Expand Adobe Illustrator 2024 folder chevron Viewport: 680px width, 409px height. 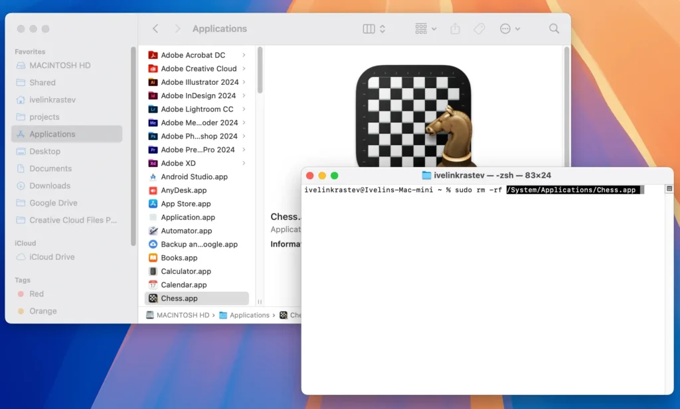244,82
